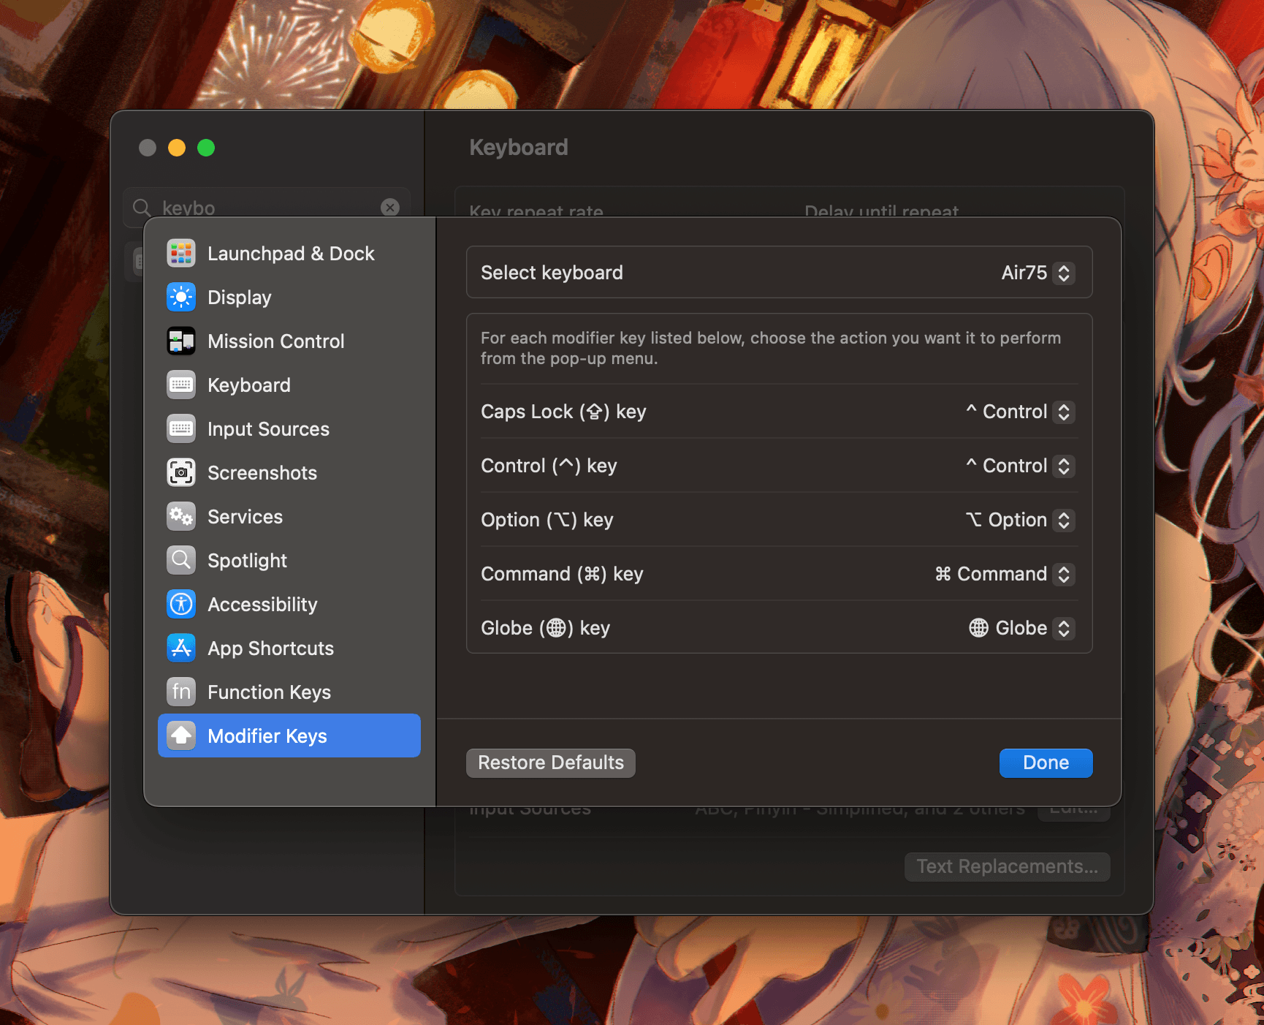
Task: Click the Keyboard icon in sidebar list
Action: (181, 385)
